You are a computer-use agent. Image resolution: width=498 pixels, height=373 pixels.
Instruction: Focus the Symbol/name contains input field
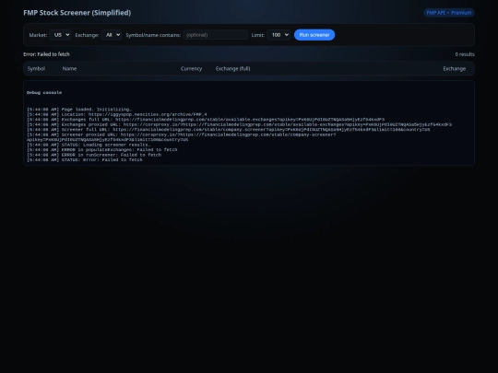click(215, 35)
